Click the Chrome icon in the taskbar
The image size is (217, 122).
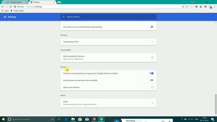point(101,119)
